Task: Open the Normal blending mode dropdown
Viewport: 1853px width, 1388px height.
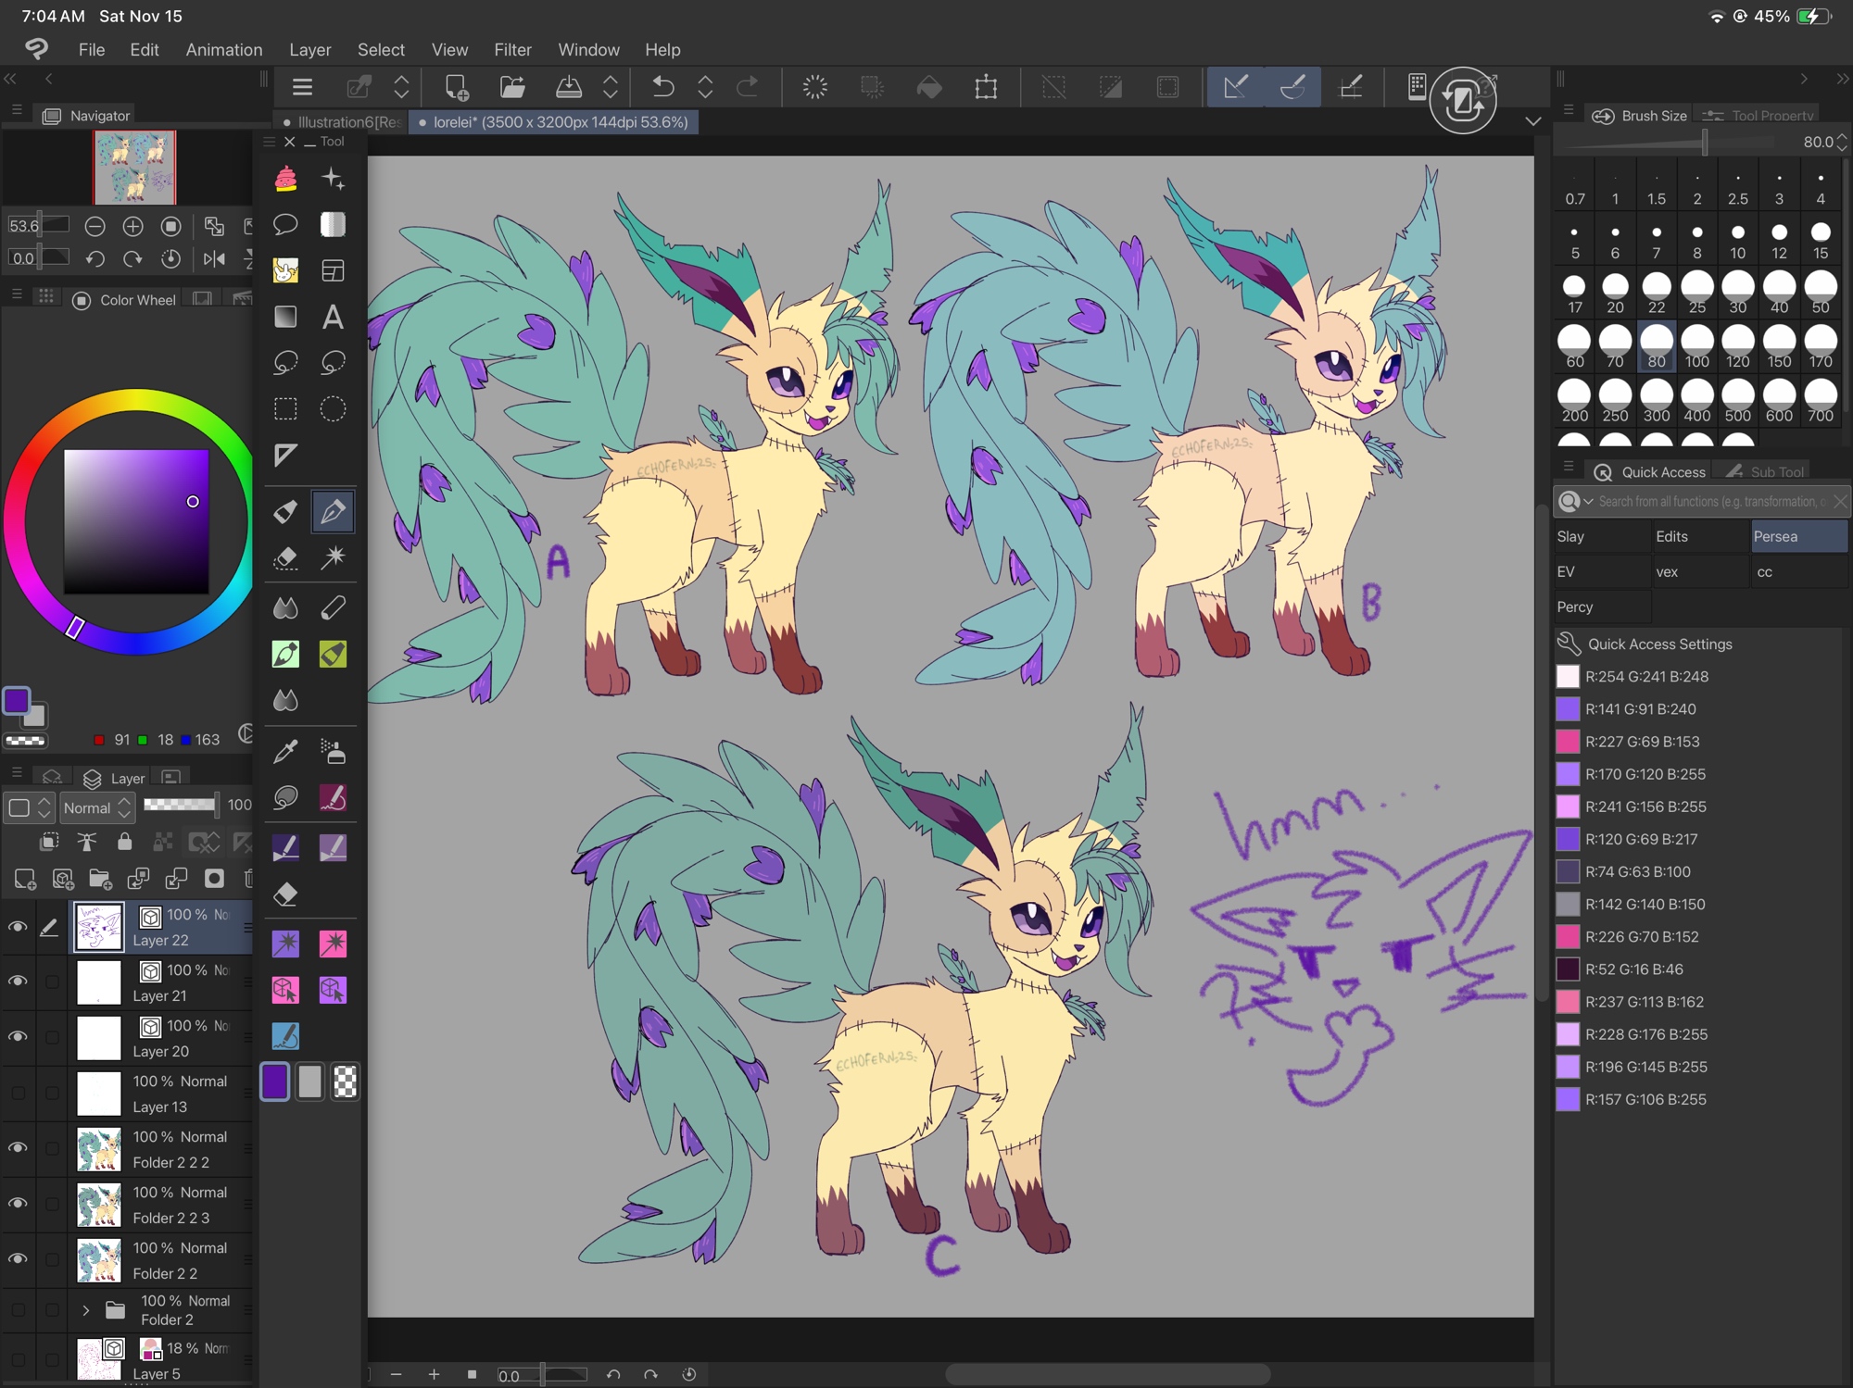Action: tap(97, 807)
